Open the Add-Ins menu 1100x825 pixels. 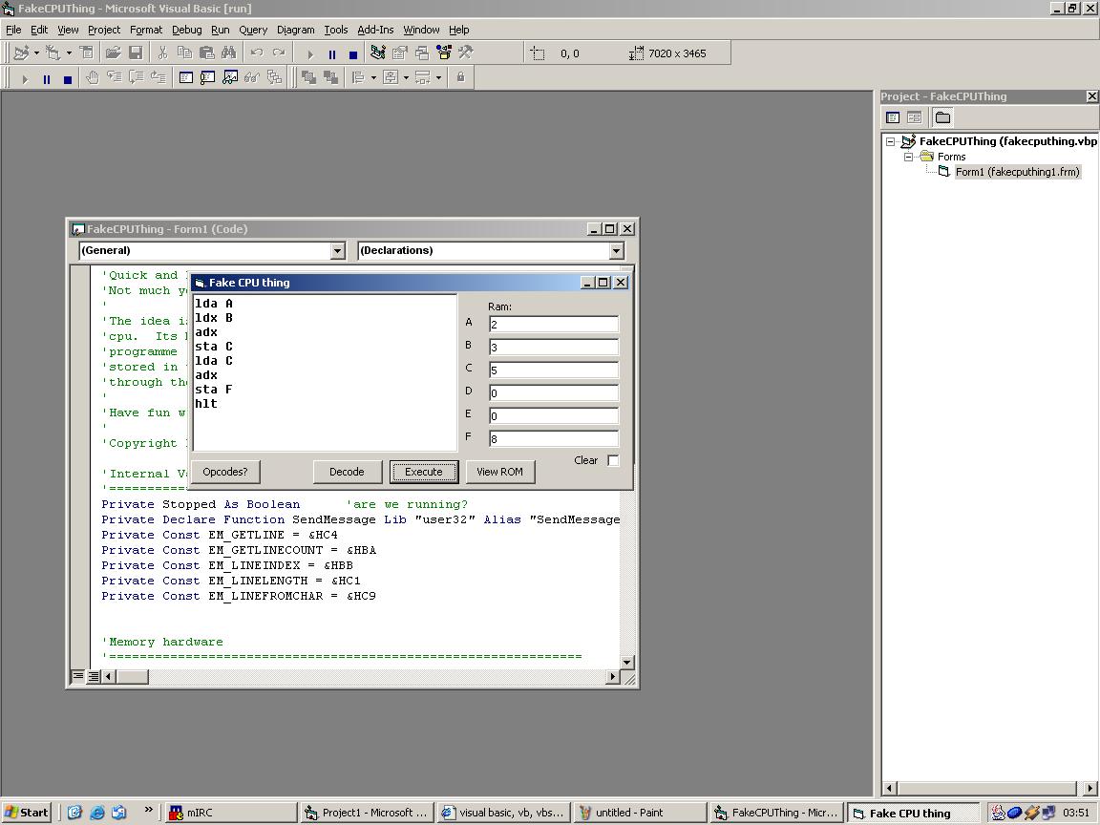click(375, 30)
